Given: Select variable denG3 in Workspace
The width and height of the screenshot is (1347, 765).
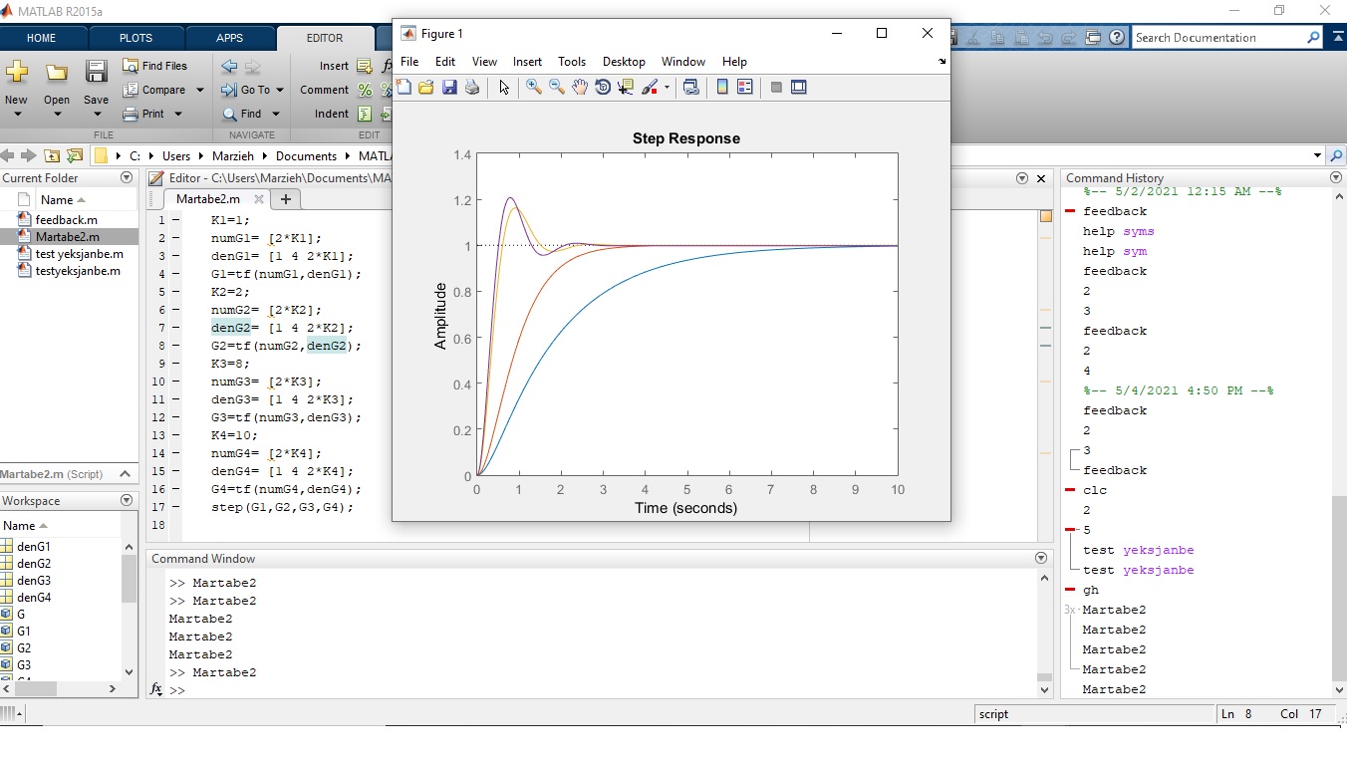Looking at the screenshot, I should (x=34, y=581).
